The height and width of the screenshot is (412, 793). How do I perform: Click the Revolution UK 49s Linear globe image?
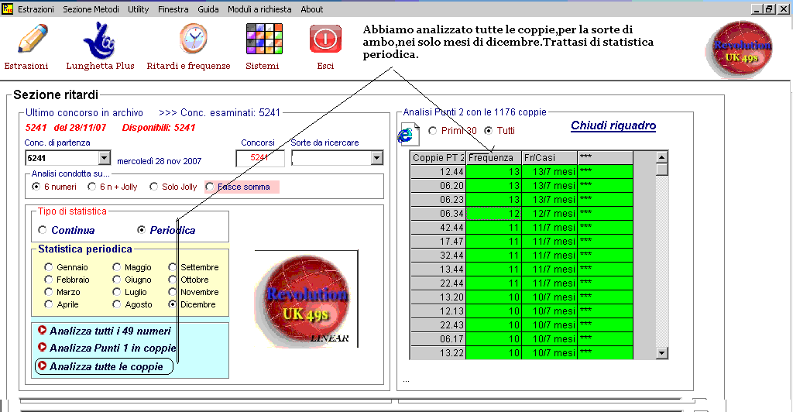(307, 299)
